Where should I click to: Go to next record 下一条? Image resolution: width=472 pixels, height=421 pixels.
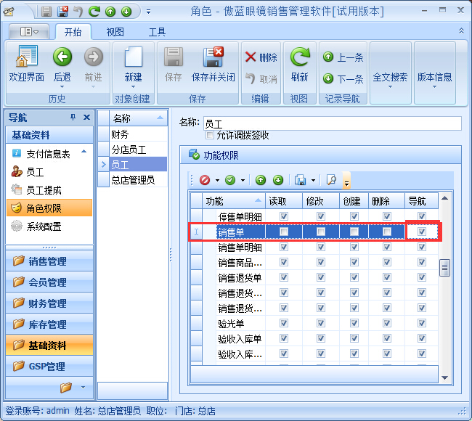click(x=343, y=79)
